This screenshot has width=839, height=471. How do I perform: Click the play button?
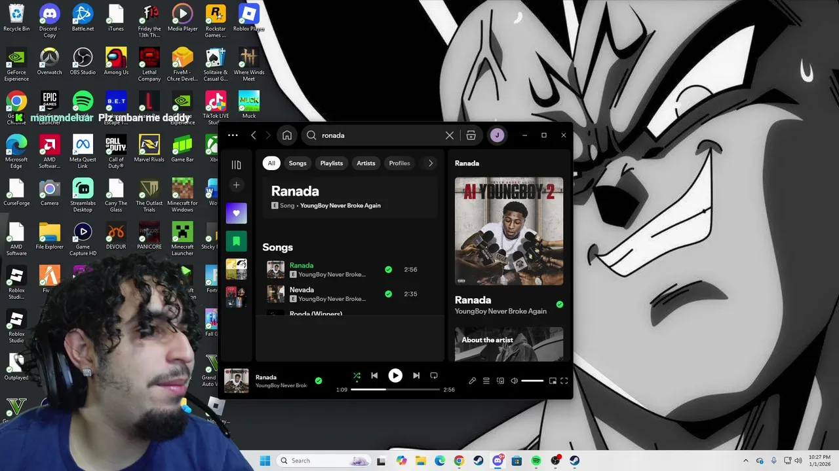395,375
